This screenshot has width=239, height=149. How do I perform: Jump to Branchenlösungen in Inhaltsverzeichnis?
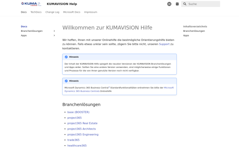(194, 31)
